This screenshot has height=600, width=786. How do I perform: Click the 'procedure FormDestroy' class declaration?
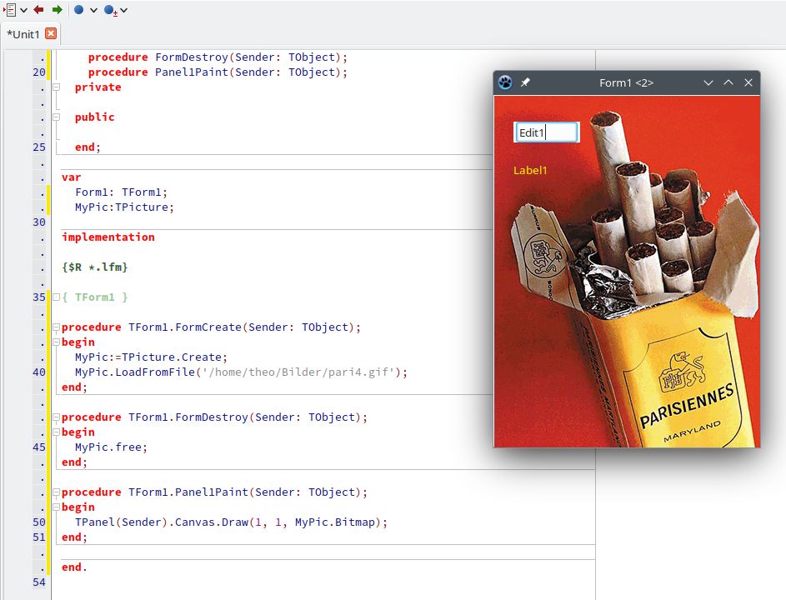[218, 57]
